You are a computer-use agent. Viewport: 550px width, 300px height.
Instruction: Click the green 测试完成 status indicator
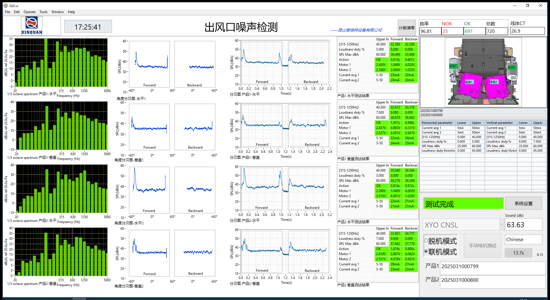click(463, 204)
